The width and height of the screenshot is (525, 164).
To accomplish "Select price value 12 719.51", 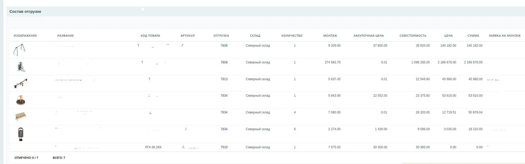I will click(x=449, y=112).
